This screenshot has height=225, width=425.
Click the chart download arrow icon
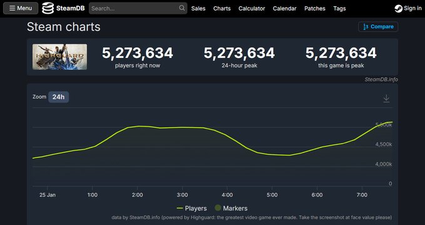click(386, 98)
